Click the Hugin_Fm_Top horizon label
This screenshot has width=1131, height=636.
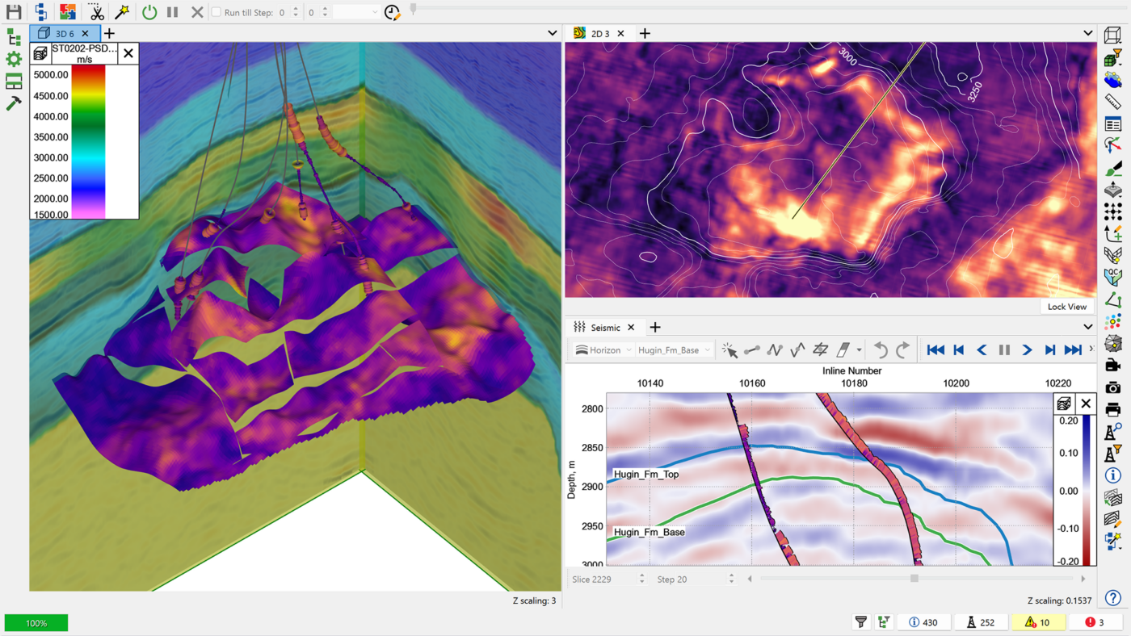click(x=646, y=475)
